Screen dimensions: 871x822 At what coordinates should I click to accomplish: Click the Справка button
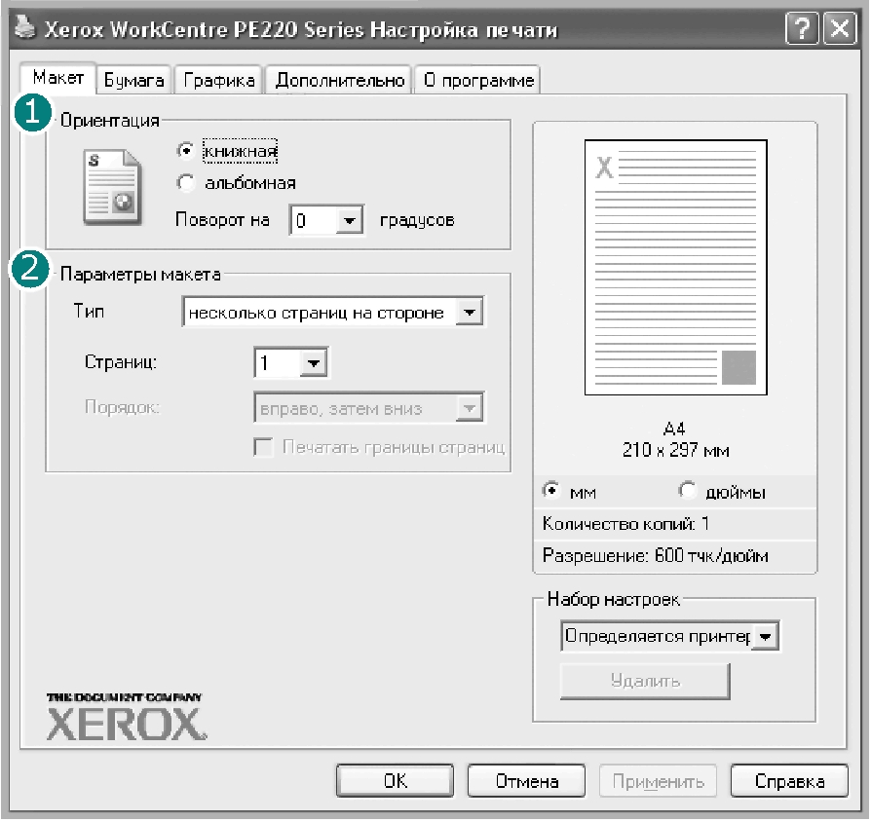pyautogui.click(x=789, y=781)
